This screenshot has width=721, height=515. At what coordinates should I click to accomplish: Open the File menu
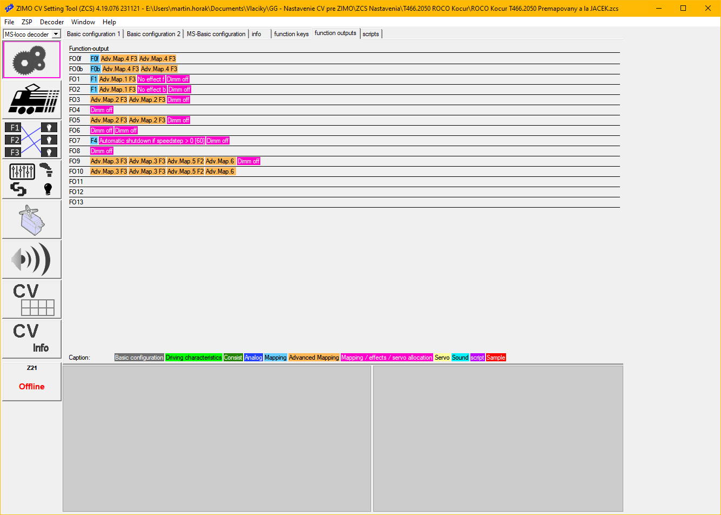click(x=9, y=22)
